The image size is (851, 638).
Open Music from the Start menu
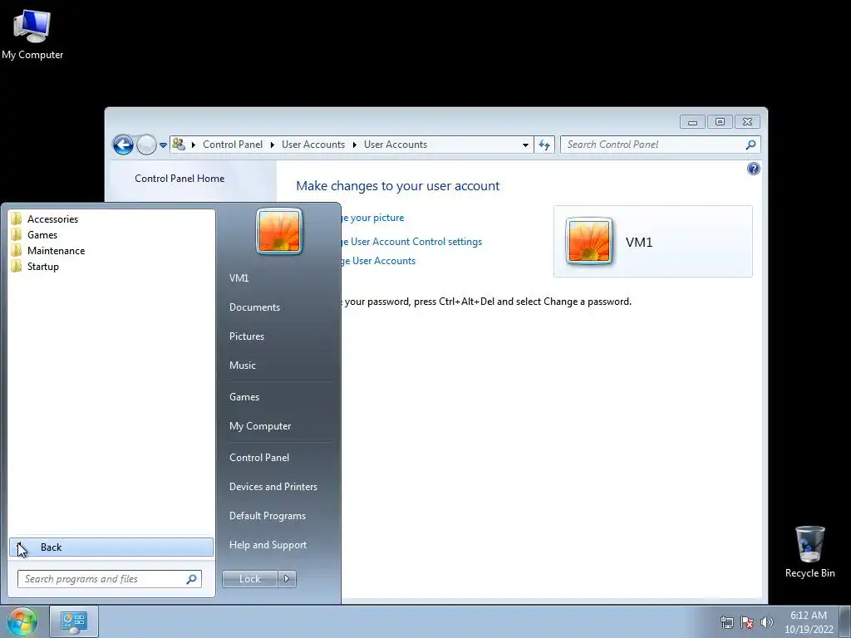[x=242, y=366]
